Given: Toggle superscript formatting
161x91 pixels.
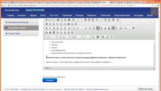Looking at the screenshot, I should pos(65,28).
